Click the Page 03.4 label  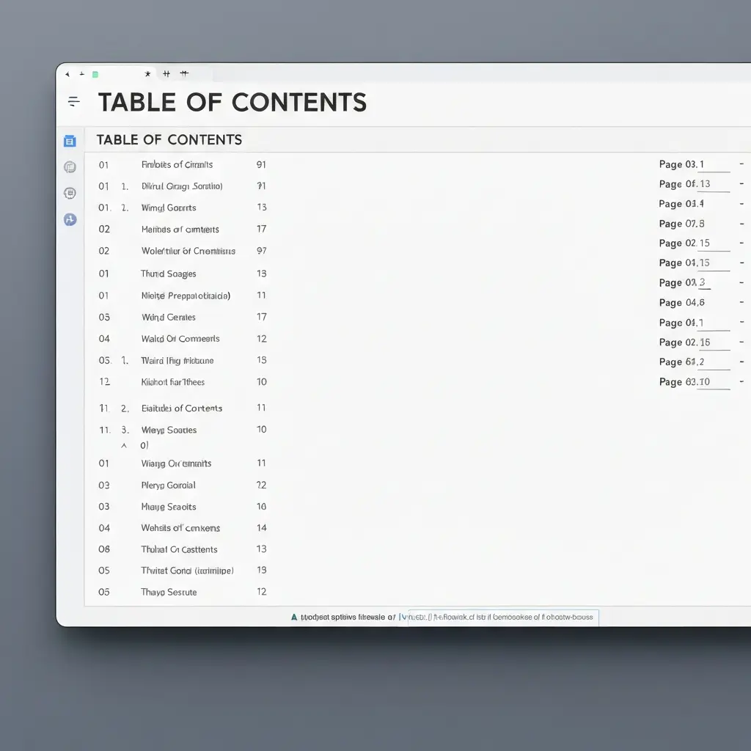click(x=681, y=204)
